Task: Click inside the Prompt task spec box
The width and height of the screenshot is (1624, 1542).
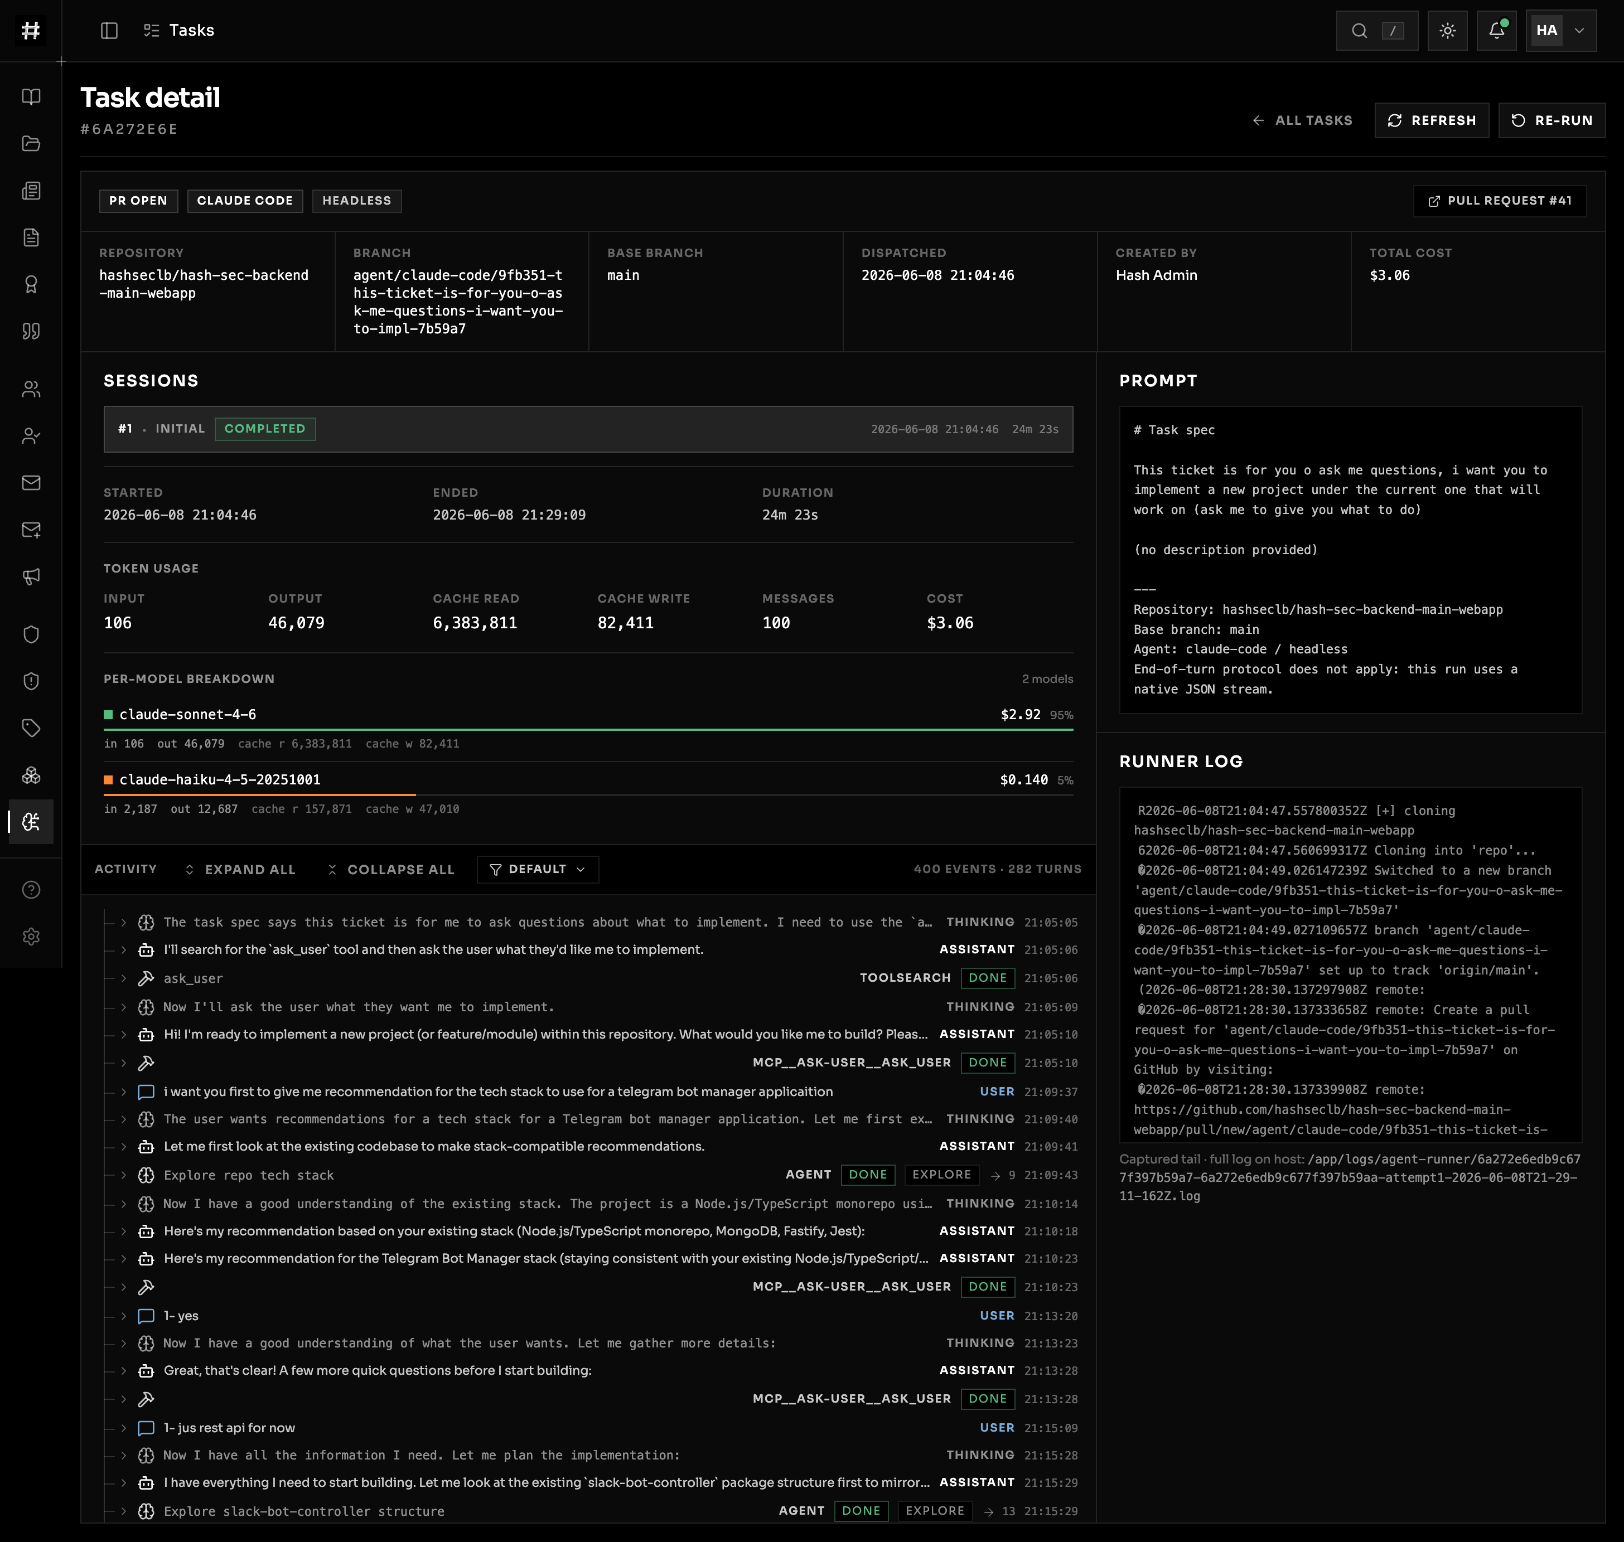Action: pos(1350,560)
